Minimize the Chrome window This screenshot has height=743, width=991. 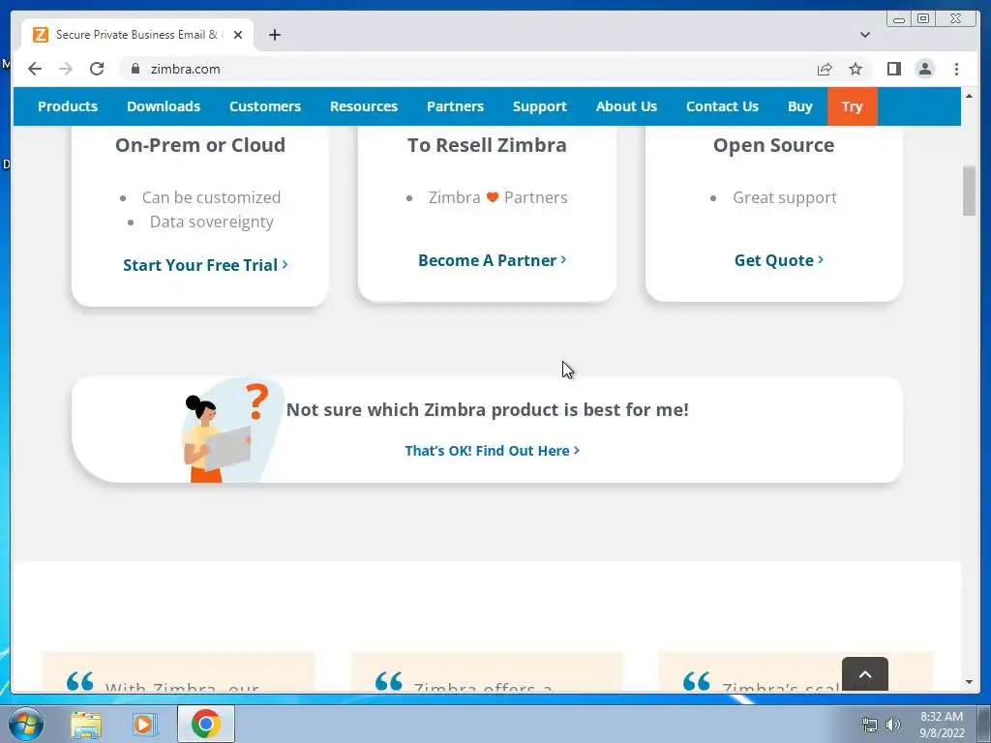[x=899, y=19]
